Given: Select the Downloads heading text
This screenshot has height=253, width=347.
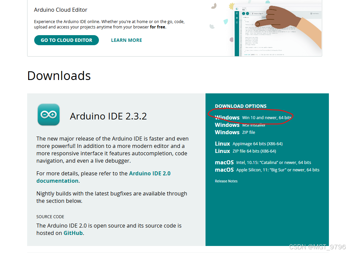Looking at the screenshot, I should (59, 76).
